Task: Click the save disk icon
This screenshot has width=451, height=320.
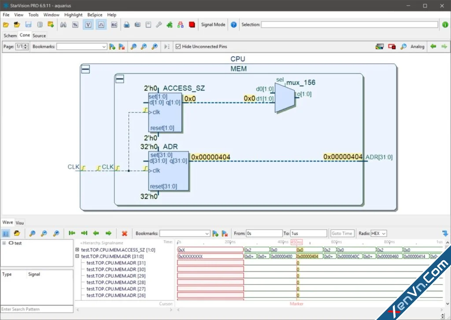Action: coord(28,25)
